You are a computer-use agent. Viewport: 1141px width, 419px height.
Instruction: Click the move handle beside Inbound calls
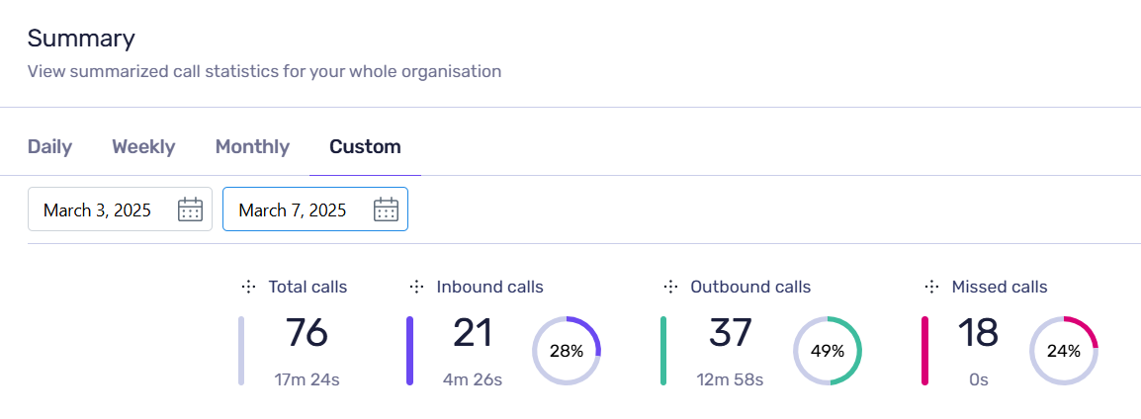pos(416,287)
